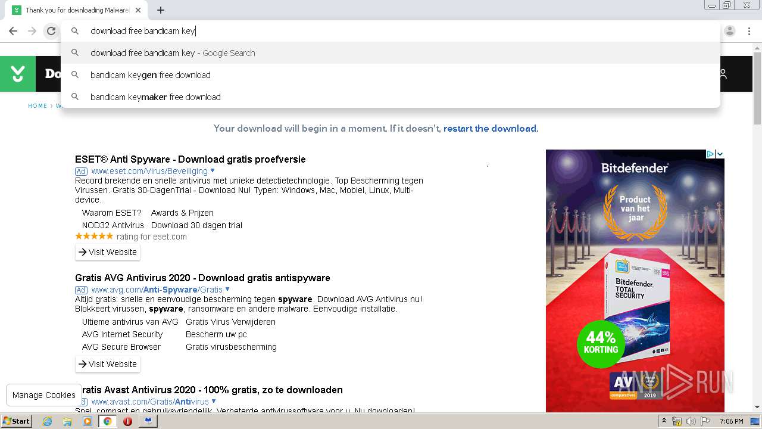Click the page scroll-down arrow

coord(757,407)
